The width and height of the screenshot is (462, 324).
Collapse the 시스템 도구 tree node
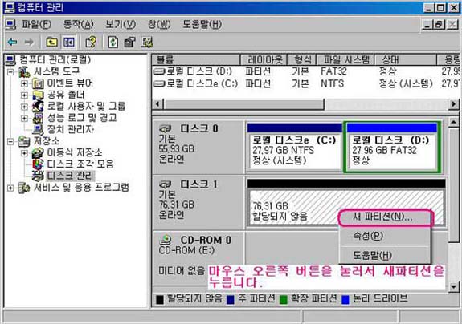click(x=10, y=71)
